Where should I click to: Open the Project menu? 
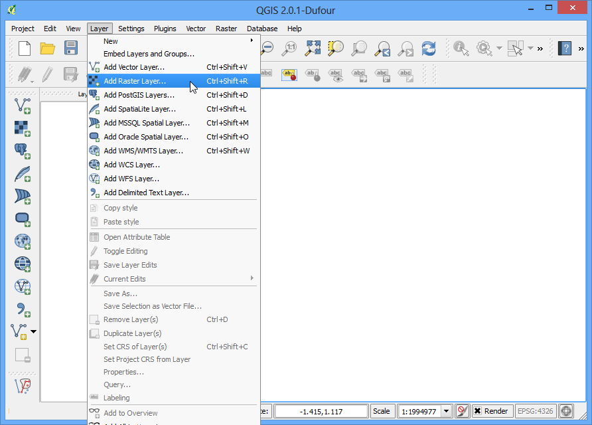[x=23, y=29]
